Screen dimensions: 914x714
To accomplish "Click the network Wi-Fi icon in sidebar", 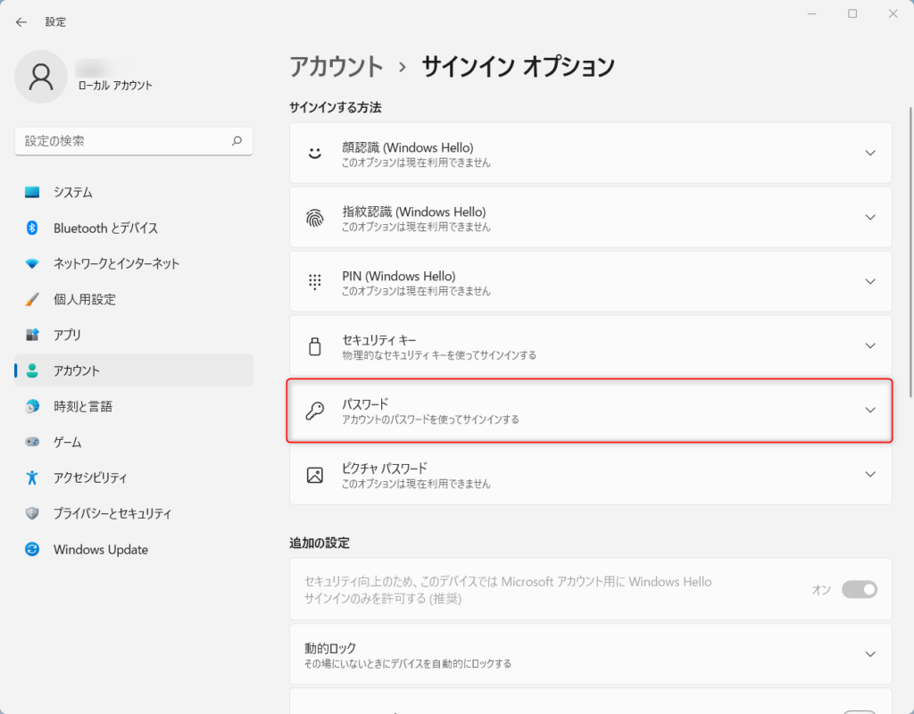I will [32, 263].
